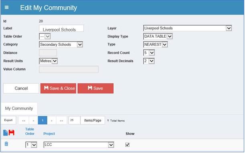Delete the LCC row with trash icon
The height and width of the screenshot is (153, 245).
coord(6,144)
